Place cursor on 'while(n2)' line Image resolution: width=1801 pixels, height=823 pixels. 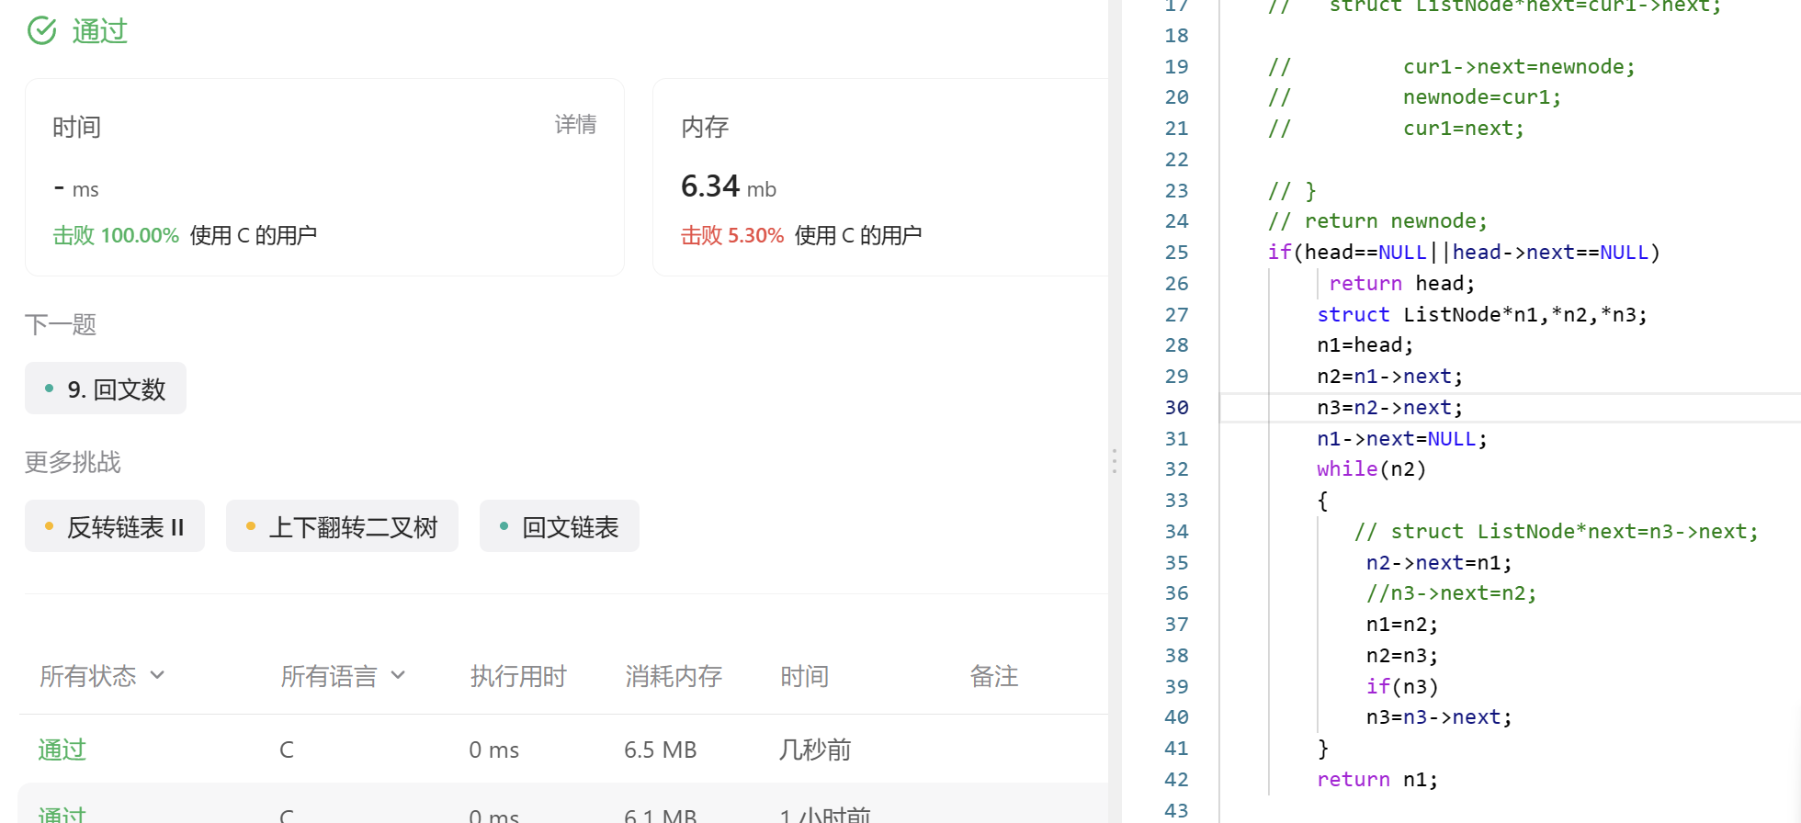pos(1371,468)
